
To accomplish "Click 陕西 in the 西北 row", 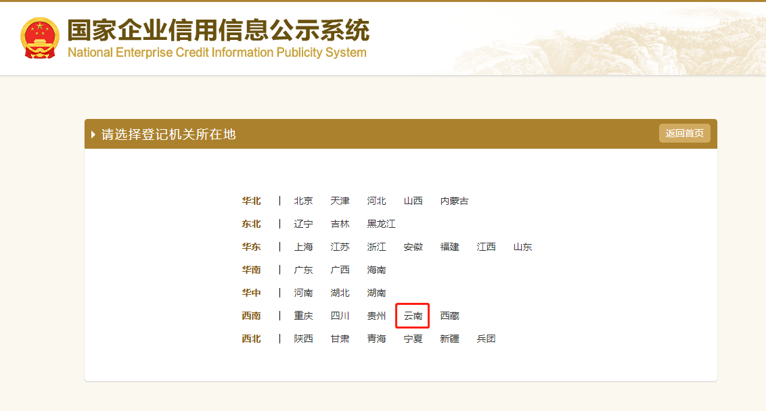I will pos(303,339).
